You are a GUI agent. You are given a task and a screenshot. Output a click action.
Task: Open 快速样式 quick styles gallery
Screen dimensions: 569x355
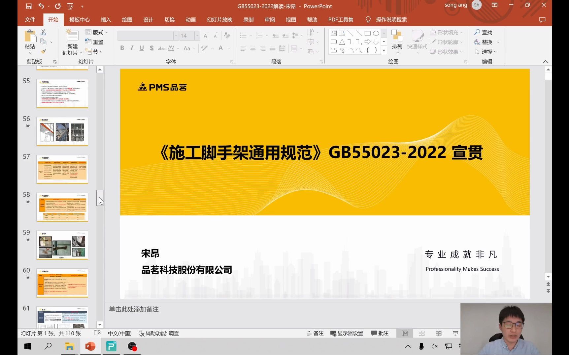[x=417, y=41]
